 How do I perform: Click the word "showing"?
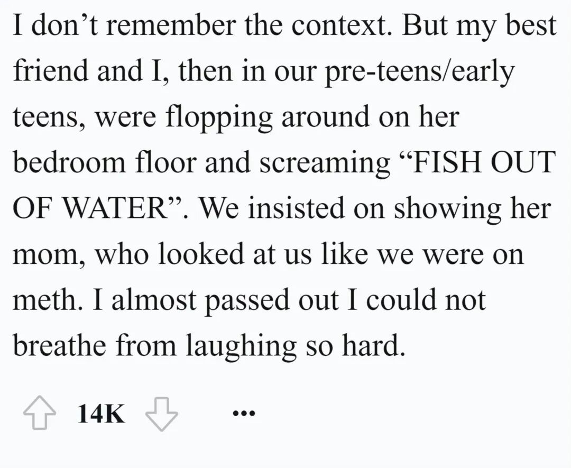(x=448, y=210)
